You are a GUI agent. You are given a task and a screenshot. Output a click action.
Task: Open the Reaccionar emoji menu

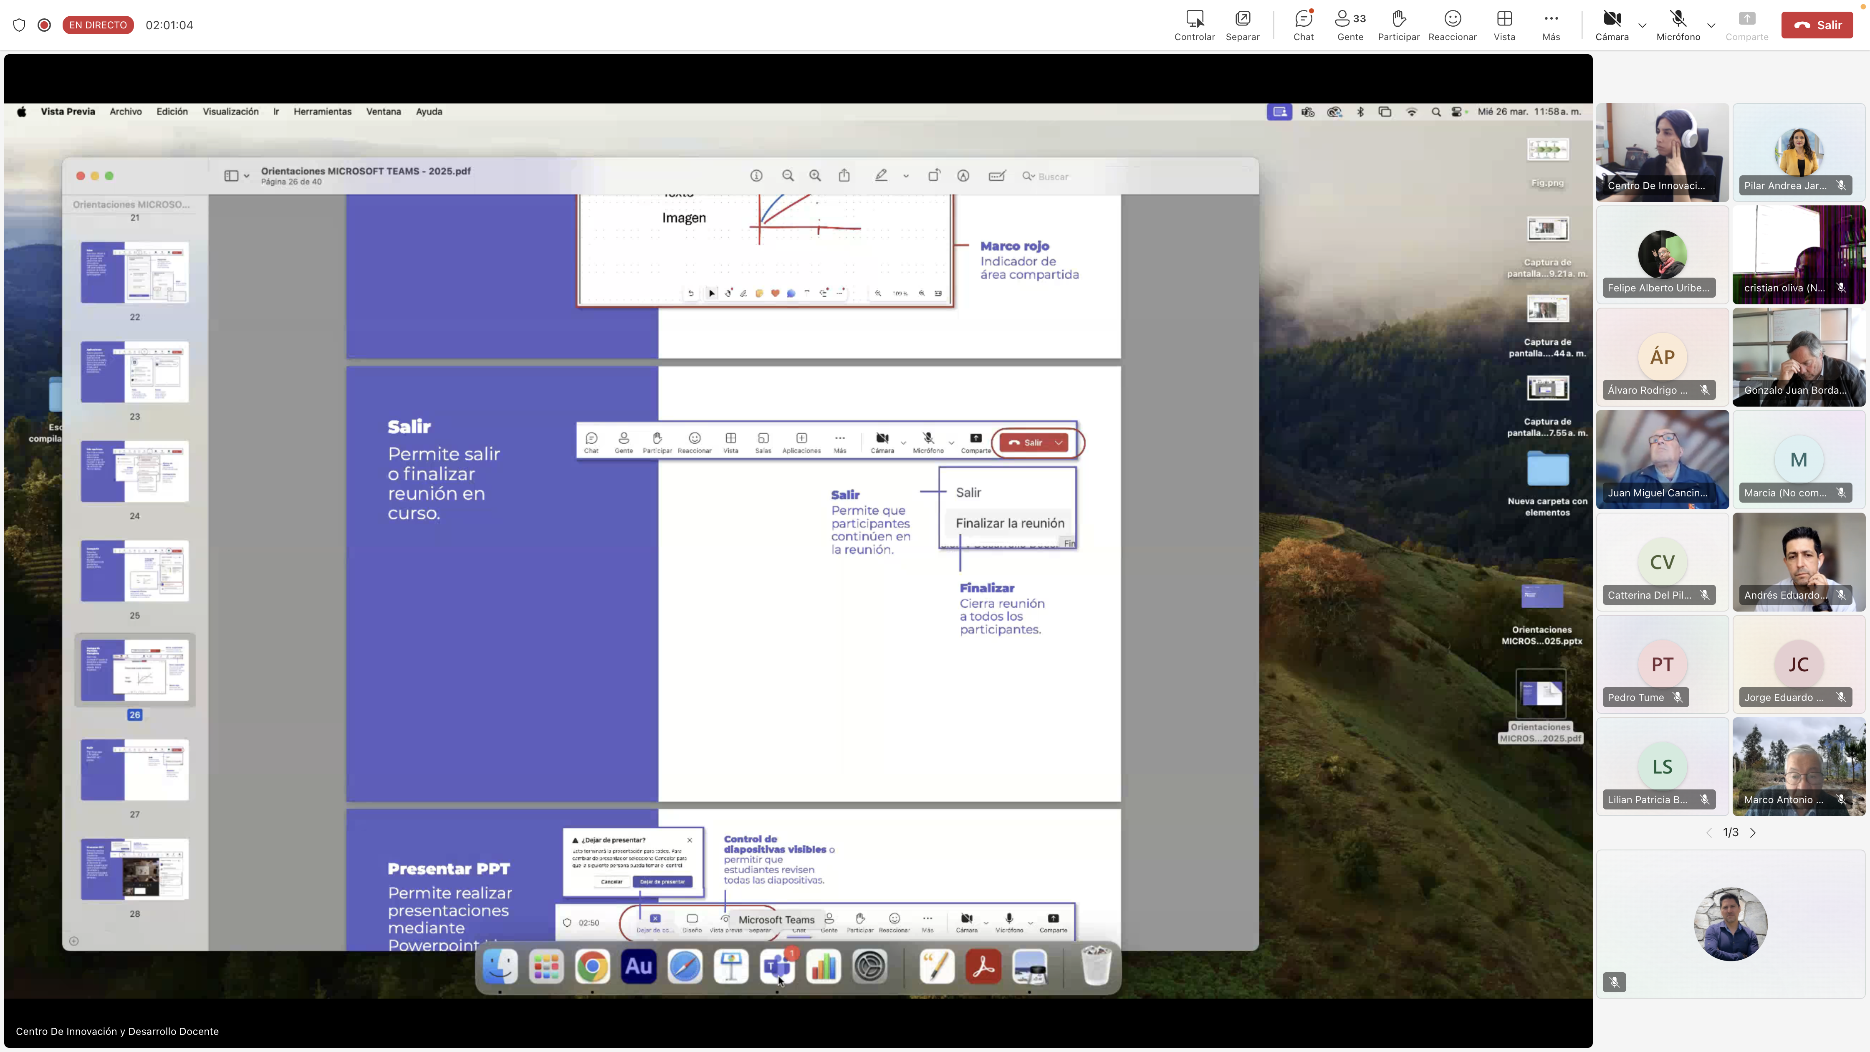click(x=1452, y=25)
